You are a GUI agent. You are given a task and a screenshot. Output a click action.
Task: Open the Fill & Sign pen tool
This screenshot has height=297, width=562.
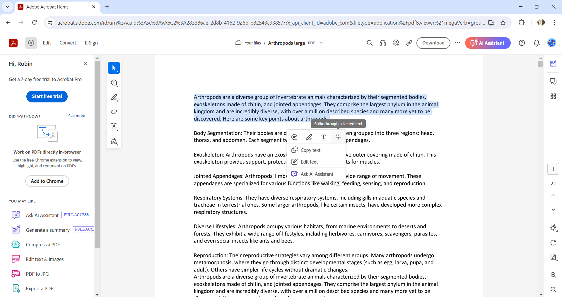tap(114, 141)
